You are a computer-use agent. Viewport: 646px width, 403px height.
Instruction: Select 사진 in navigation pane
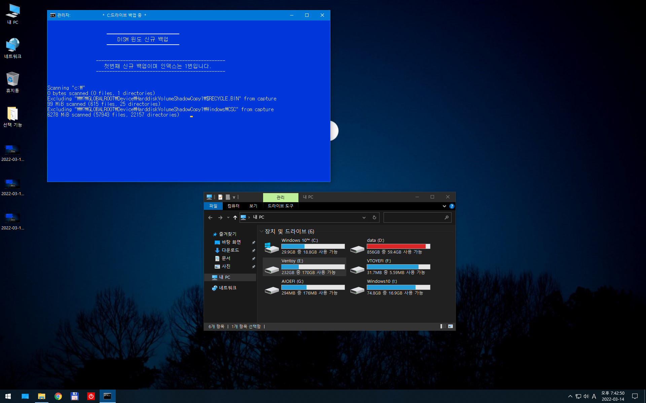(x=226, y=266)
